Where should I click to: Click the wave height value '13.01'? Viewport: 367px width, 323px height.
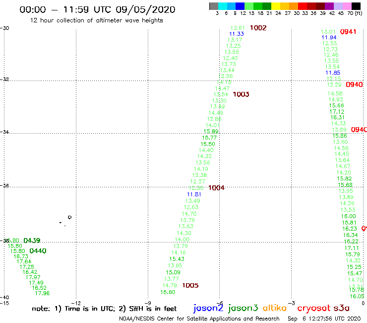pos(328,32)
